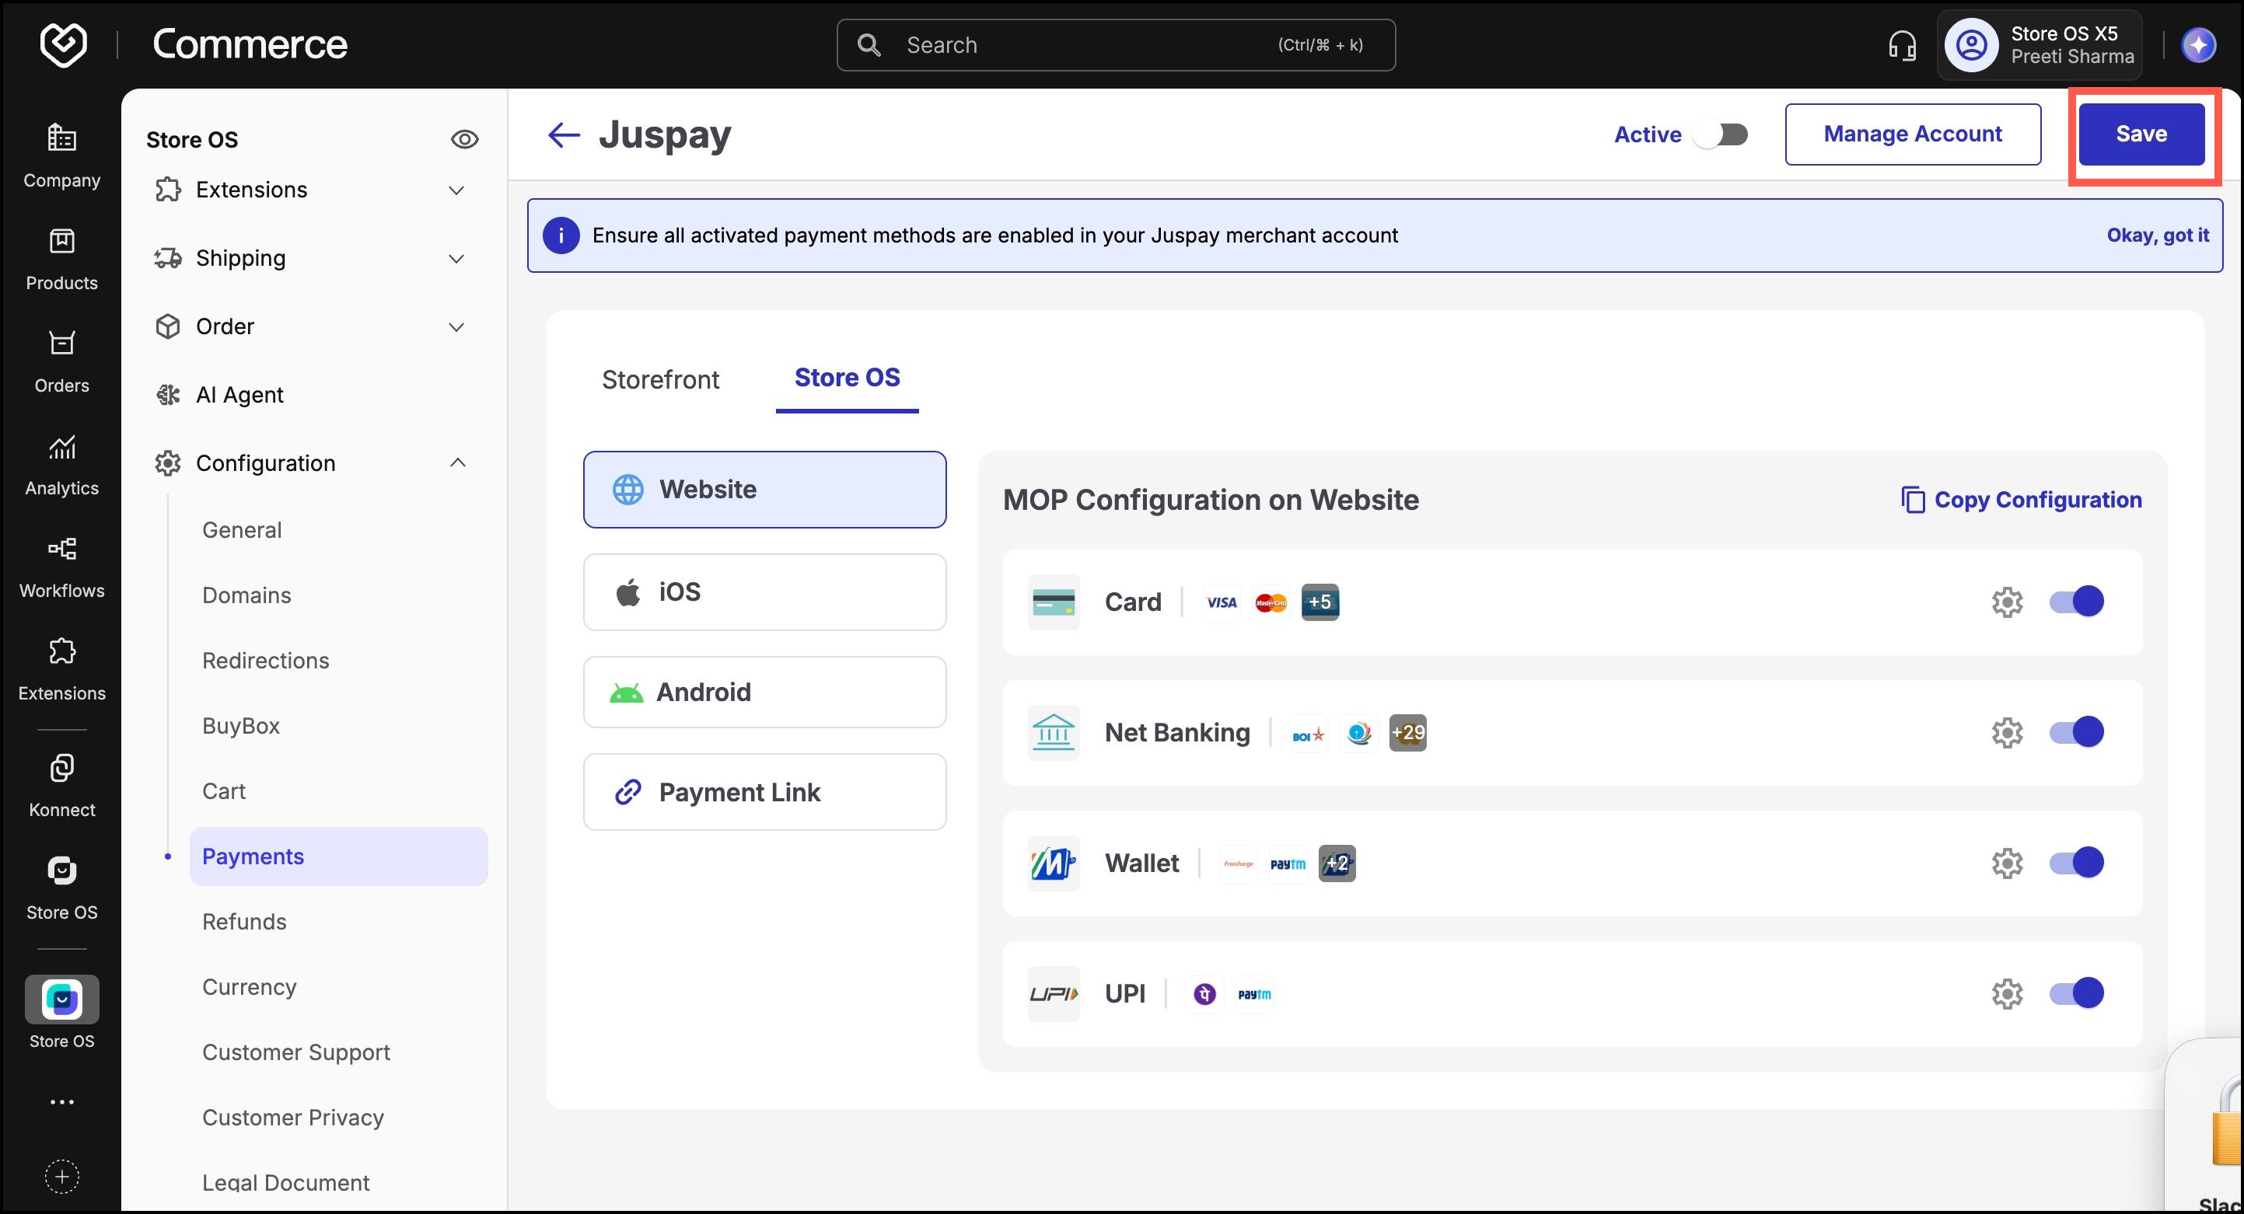Disable the UPI toggle
The image size is (2244, 1214).
pos(2077,992)
